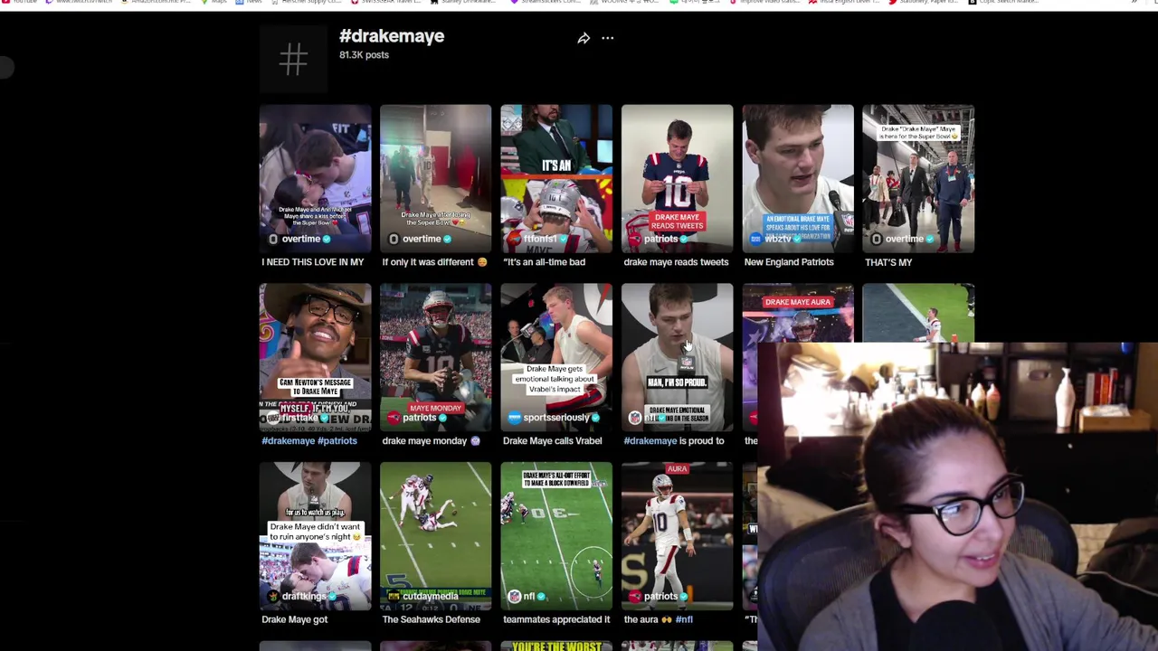Screen dimensions: 1158x651
Task: Click the #drakemaye page title
Action: coord(392,36)
